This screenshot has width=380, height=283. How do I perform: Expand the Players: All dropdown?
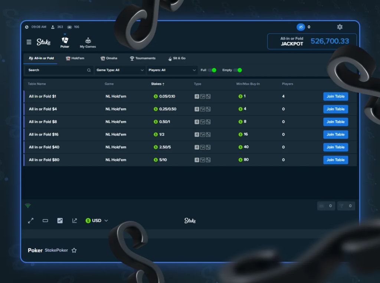click(173, 70)
